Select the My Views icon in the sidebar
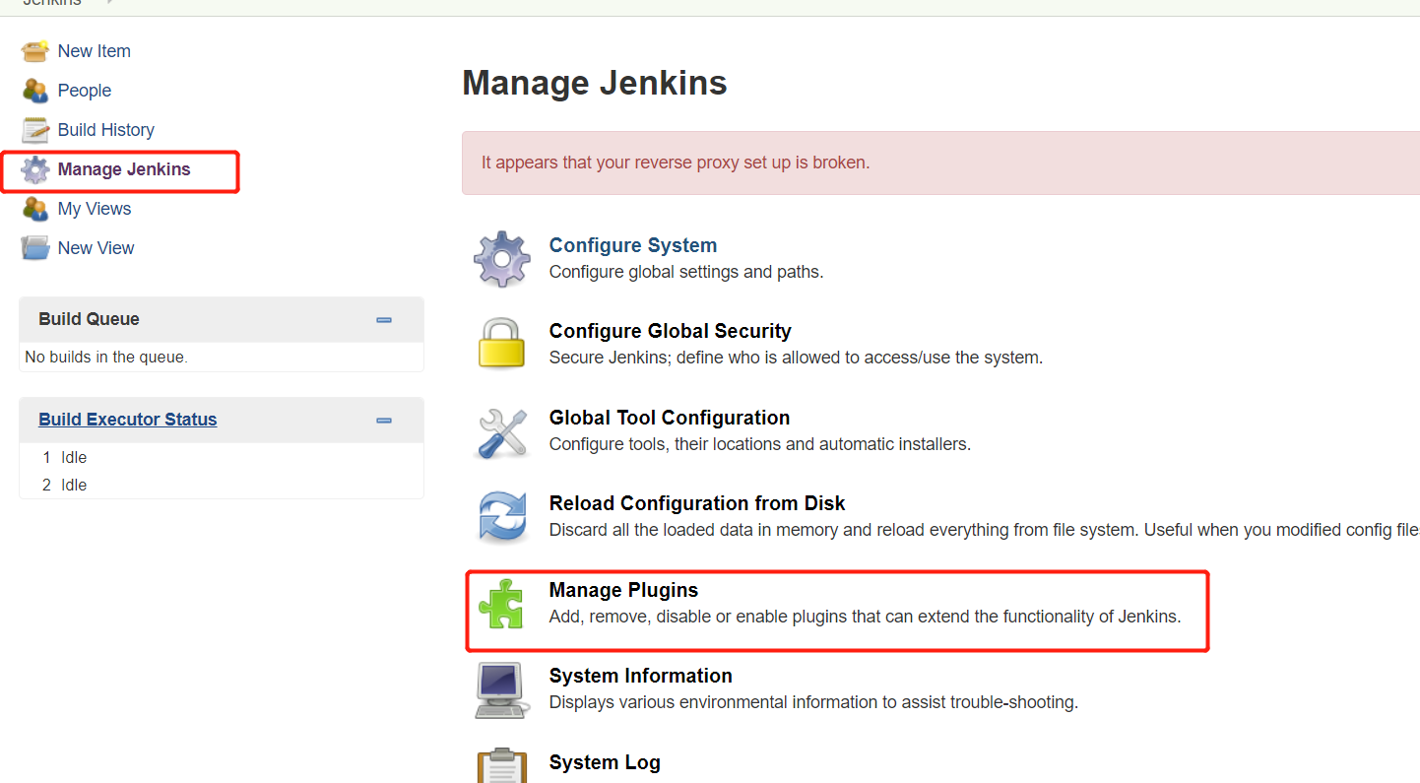Screen dimensions: 1420x783 tap(35, 208)
